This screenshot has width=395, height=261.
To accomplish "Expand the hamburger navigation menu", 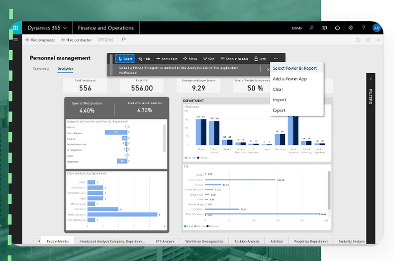I will pos(16,39).
